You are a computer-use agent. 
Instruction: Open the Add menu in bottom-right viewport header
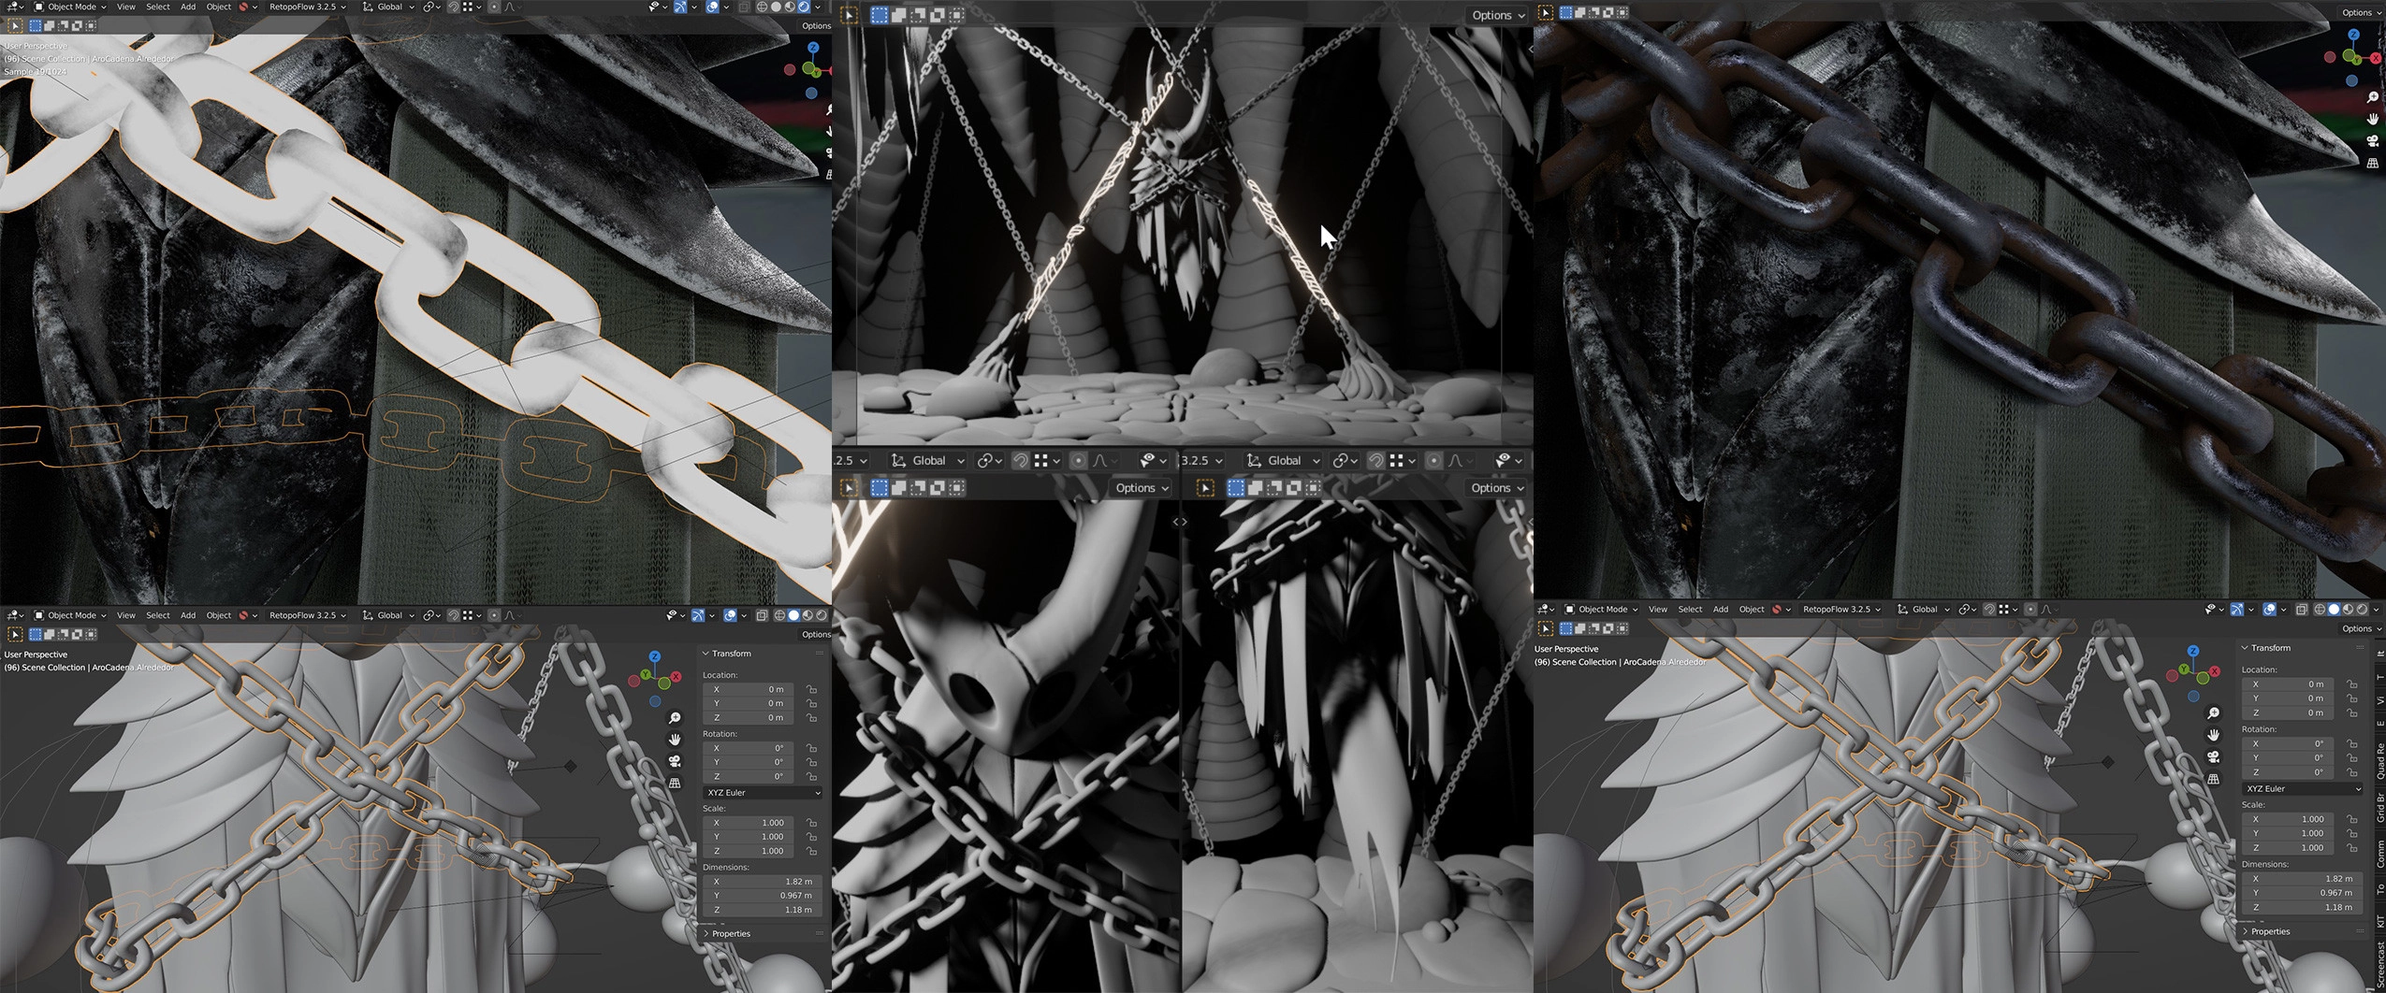pyautogui.click(x=1720, y=610)
